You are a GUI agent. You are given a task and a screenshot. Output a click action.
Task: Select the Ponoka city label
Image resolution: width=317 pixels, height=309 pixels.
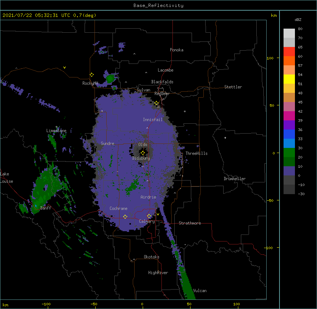(177, 50)
